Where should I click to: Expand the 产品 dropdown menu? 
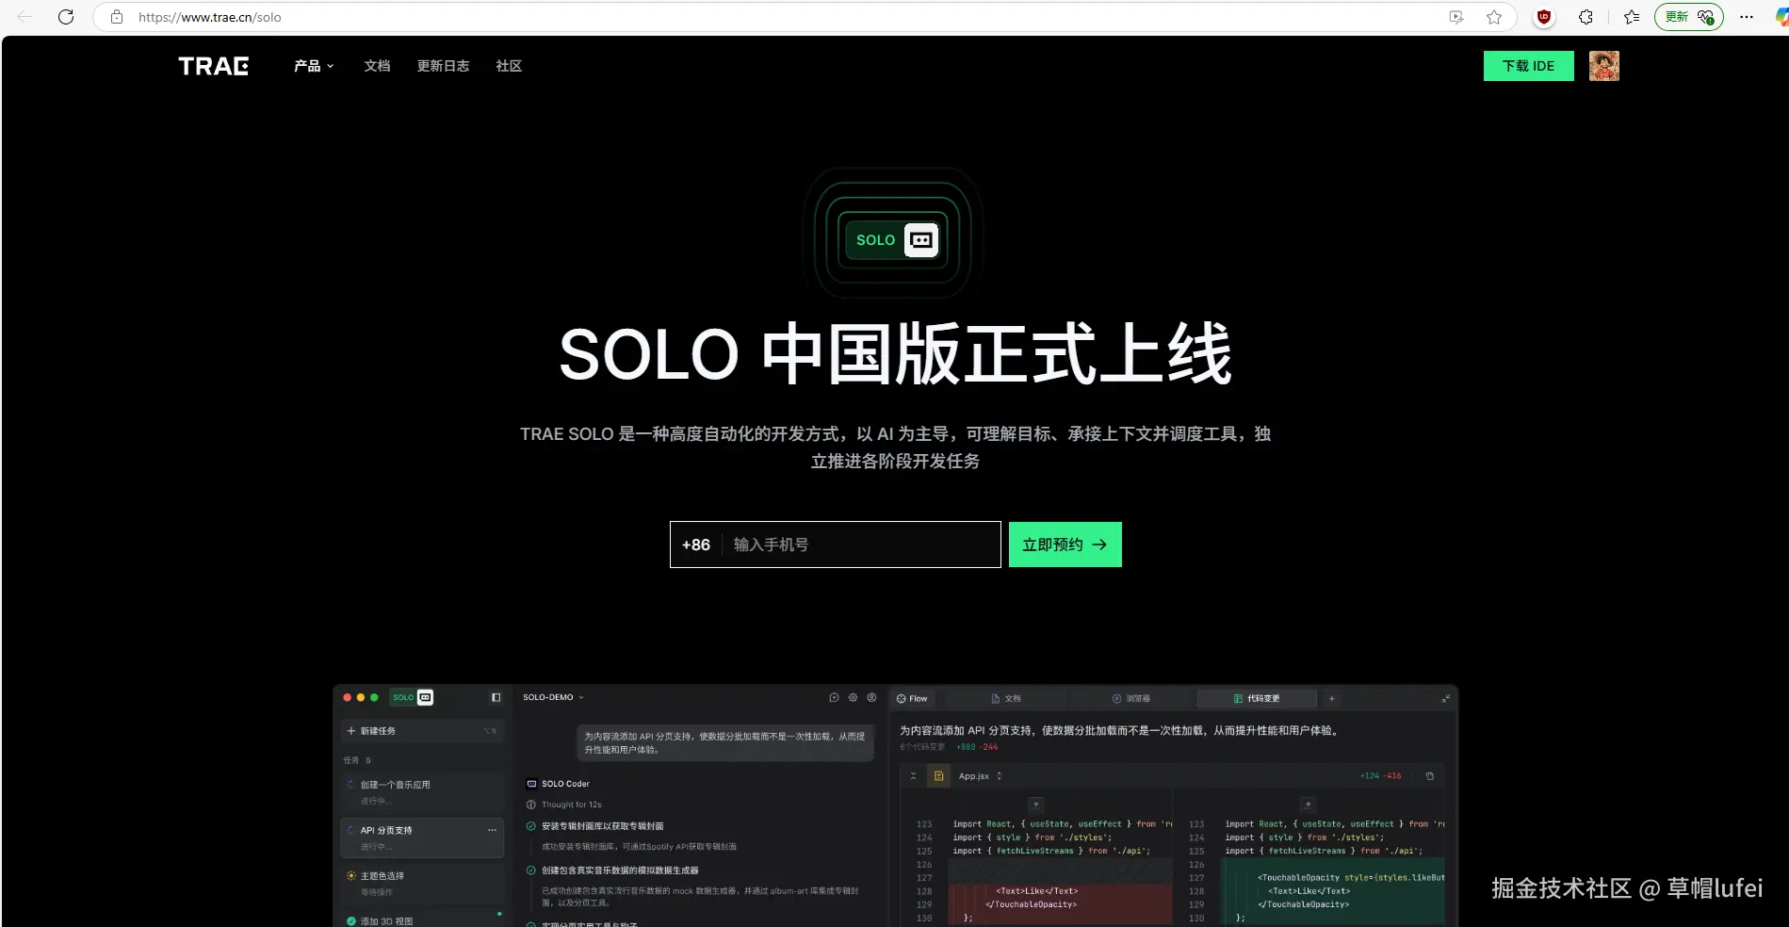[x=314, y=66]
